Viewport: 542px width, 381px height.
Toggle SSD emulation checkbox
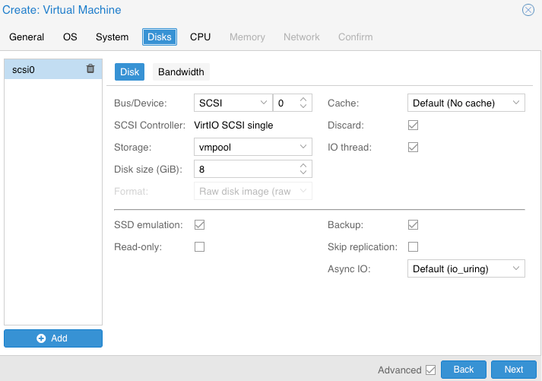(x=199, y=225)
